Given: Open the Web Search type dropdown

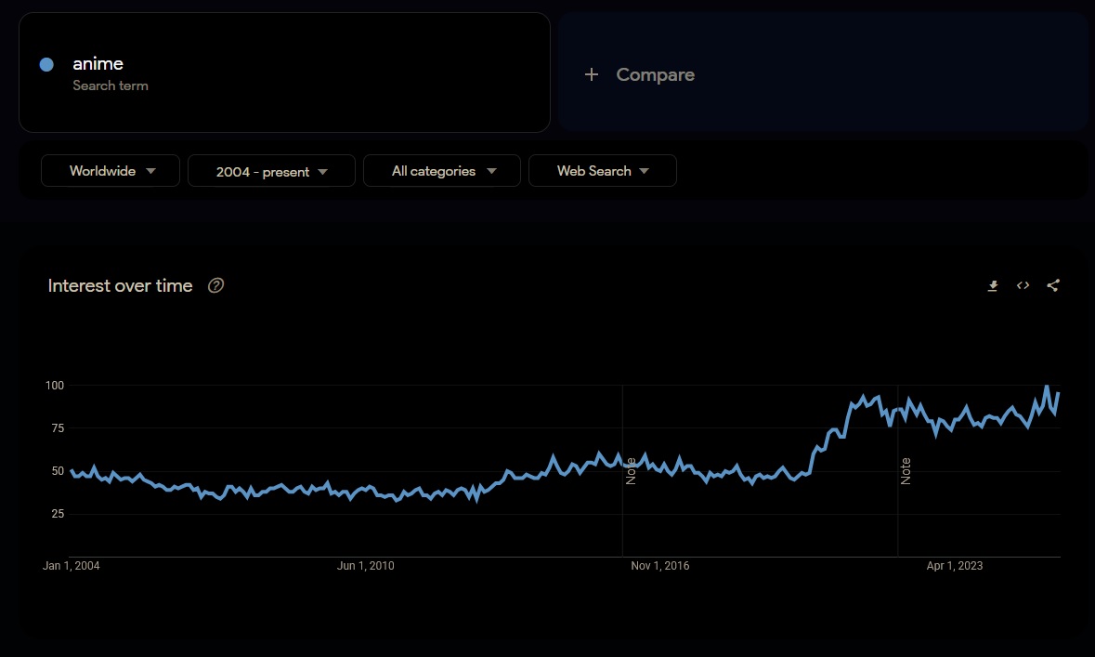Looking at the screenshot, I should point(603,171).
